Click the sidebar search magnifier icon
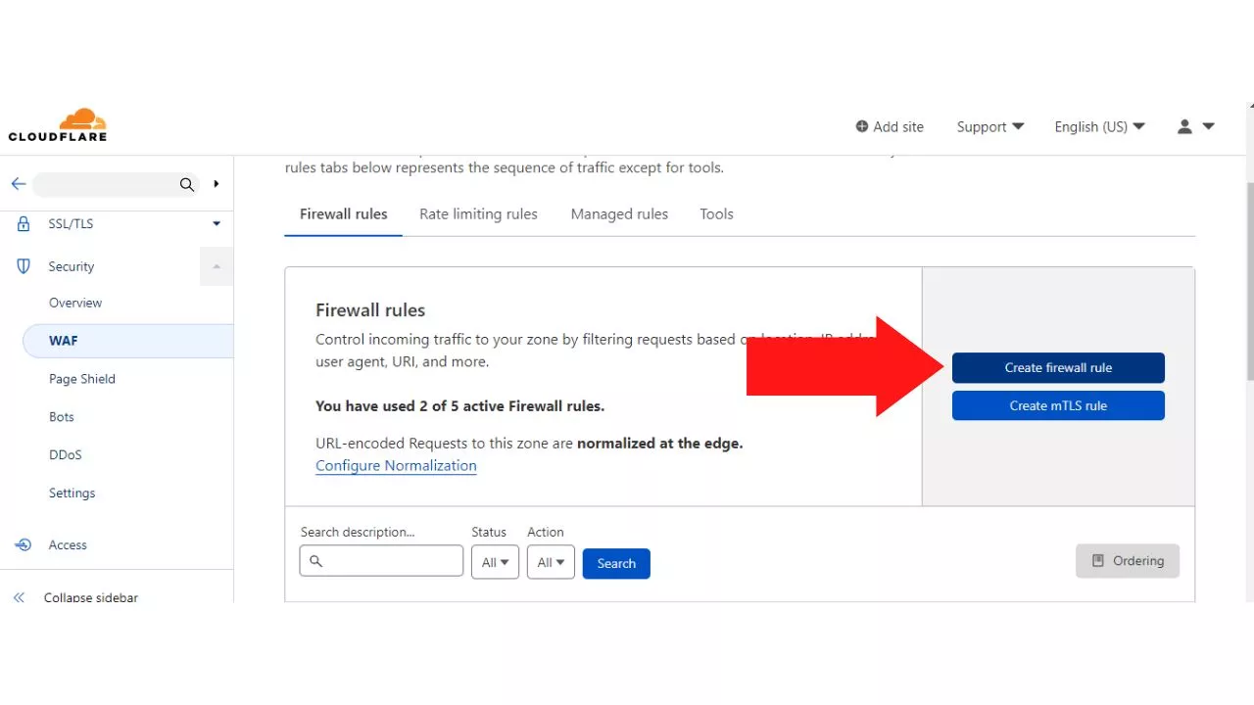Viewport: 1254px width, 705px height. (187, 184)
